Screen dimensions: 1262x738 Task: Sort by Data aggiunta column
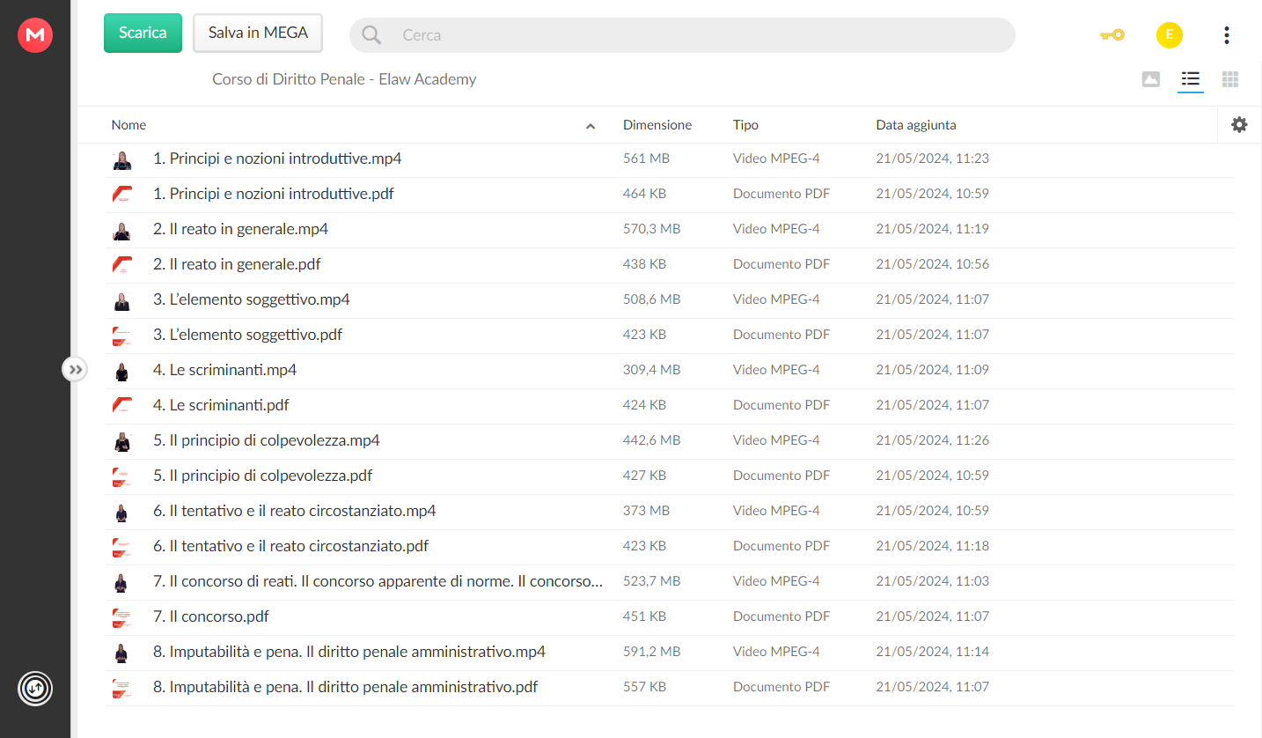915,125
